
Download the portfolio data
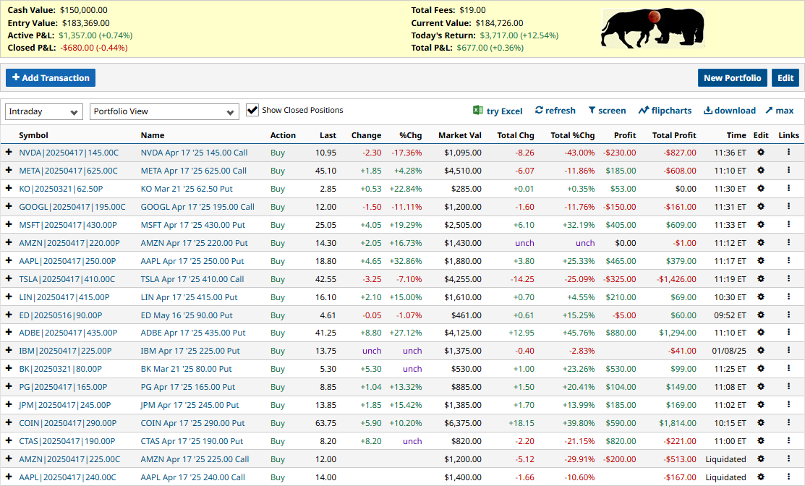pos(730,111)
